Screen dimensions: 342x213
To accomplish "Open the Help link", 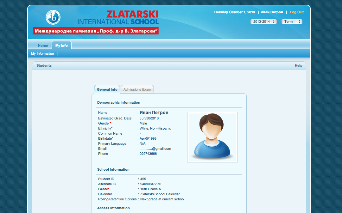I will coord(298,66).
